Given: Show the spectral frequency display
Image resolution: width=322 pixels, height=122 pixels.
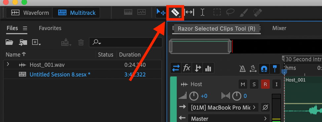Looking at the screenshot, I should point(128,13).
